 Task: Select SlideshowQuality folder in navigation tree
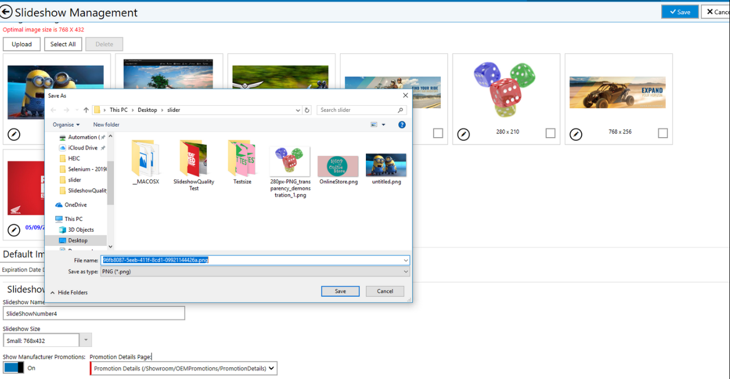coord(82,191)
